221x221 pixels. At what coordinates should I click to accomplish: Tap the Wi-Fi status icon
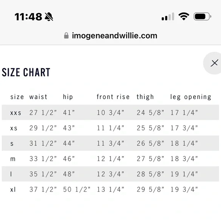tap(184, 16)
